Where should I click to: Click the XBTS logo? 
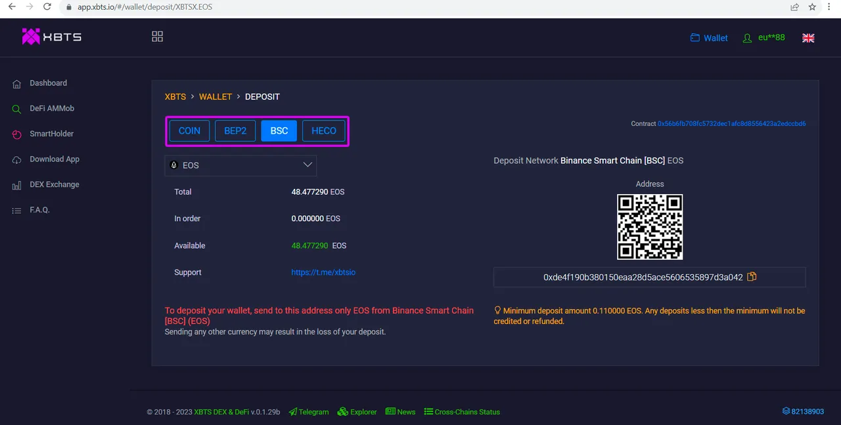[x=52, y=37]
